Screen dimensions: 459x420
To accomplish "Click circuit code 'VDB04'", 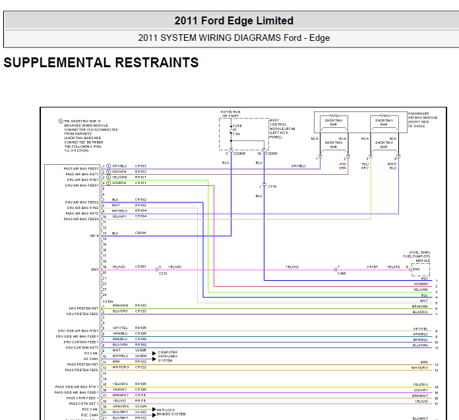I will (140, 355).
